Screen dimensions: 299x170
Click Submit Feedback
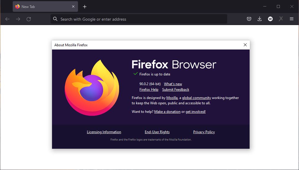pos(175,89)
